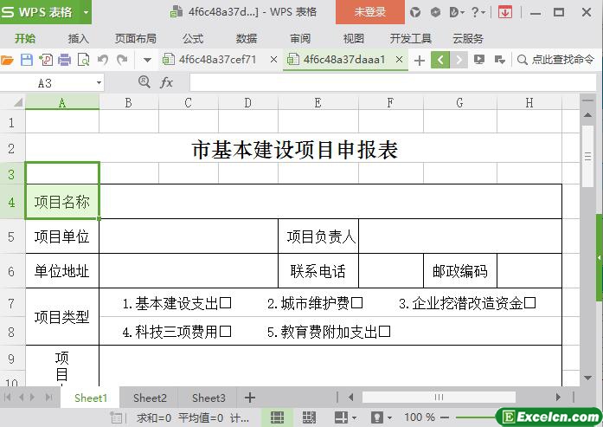The height and width of the screenshot is (427, 603).
Task: Open the red download icon in title bar
Action: click(x=505, y=12)
